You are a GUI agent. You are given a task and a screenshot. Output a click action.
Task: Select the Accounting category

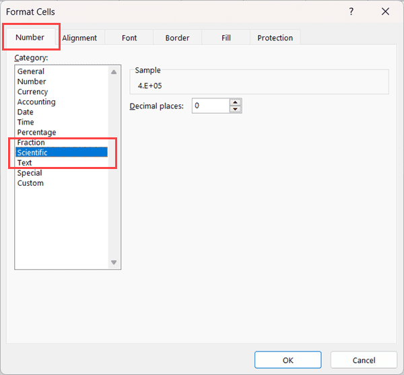[x=36, y=102]
